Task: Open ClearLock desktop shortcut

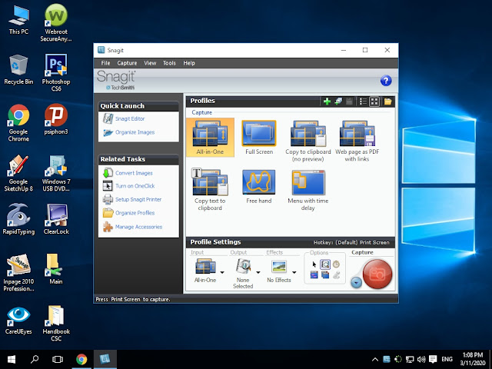Action: coord(56,219)
